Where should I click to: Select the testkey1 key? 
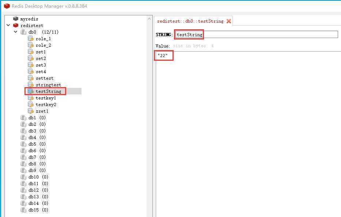46,98
